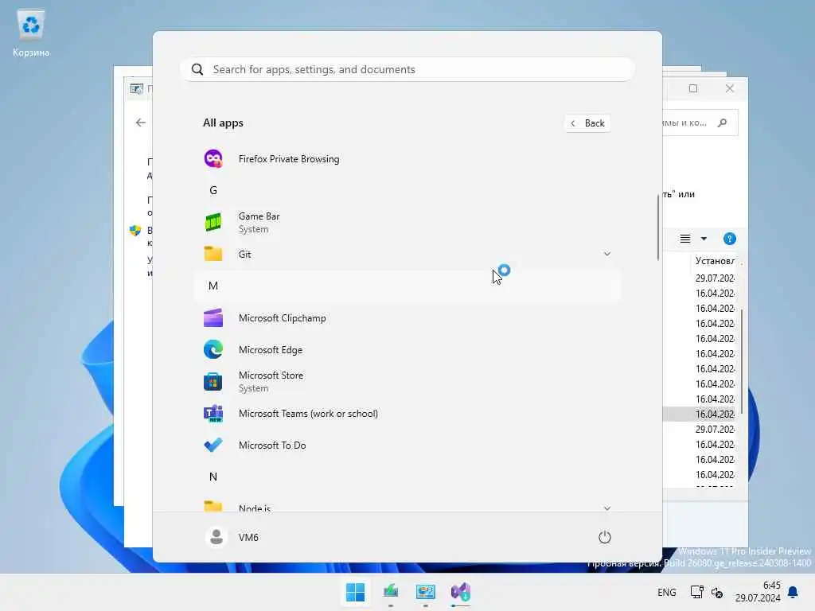The width and height of the screenshot is (815, 611).
Task: Open the Git folder icon
Action: pyautogui.click(x=213, y=254)
